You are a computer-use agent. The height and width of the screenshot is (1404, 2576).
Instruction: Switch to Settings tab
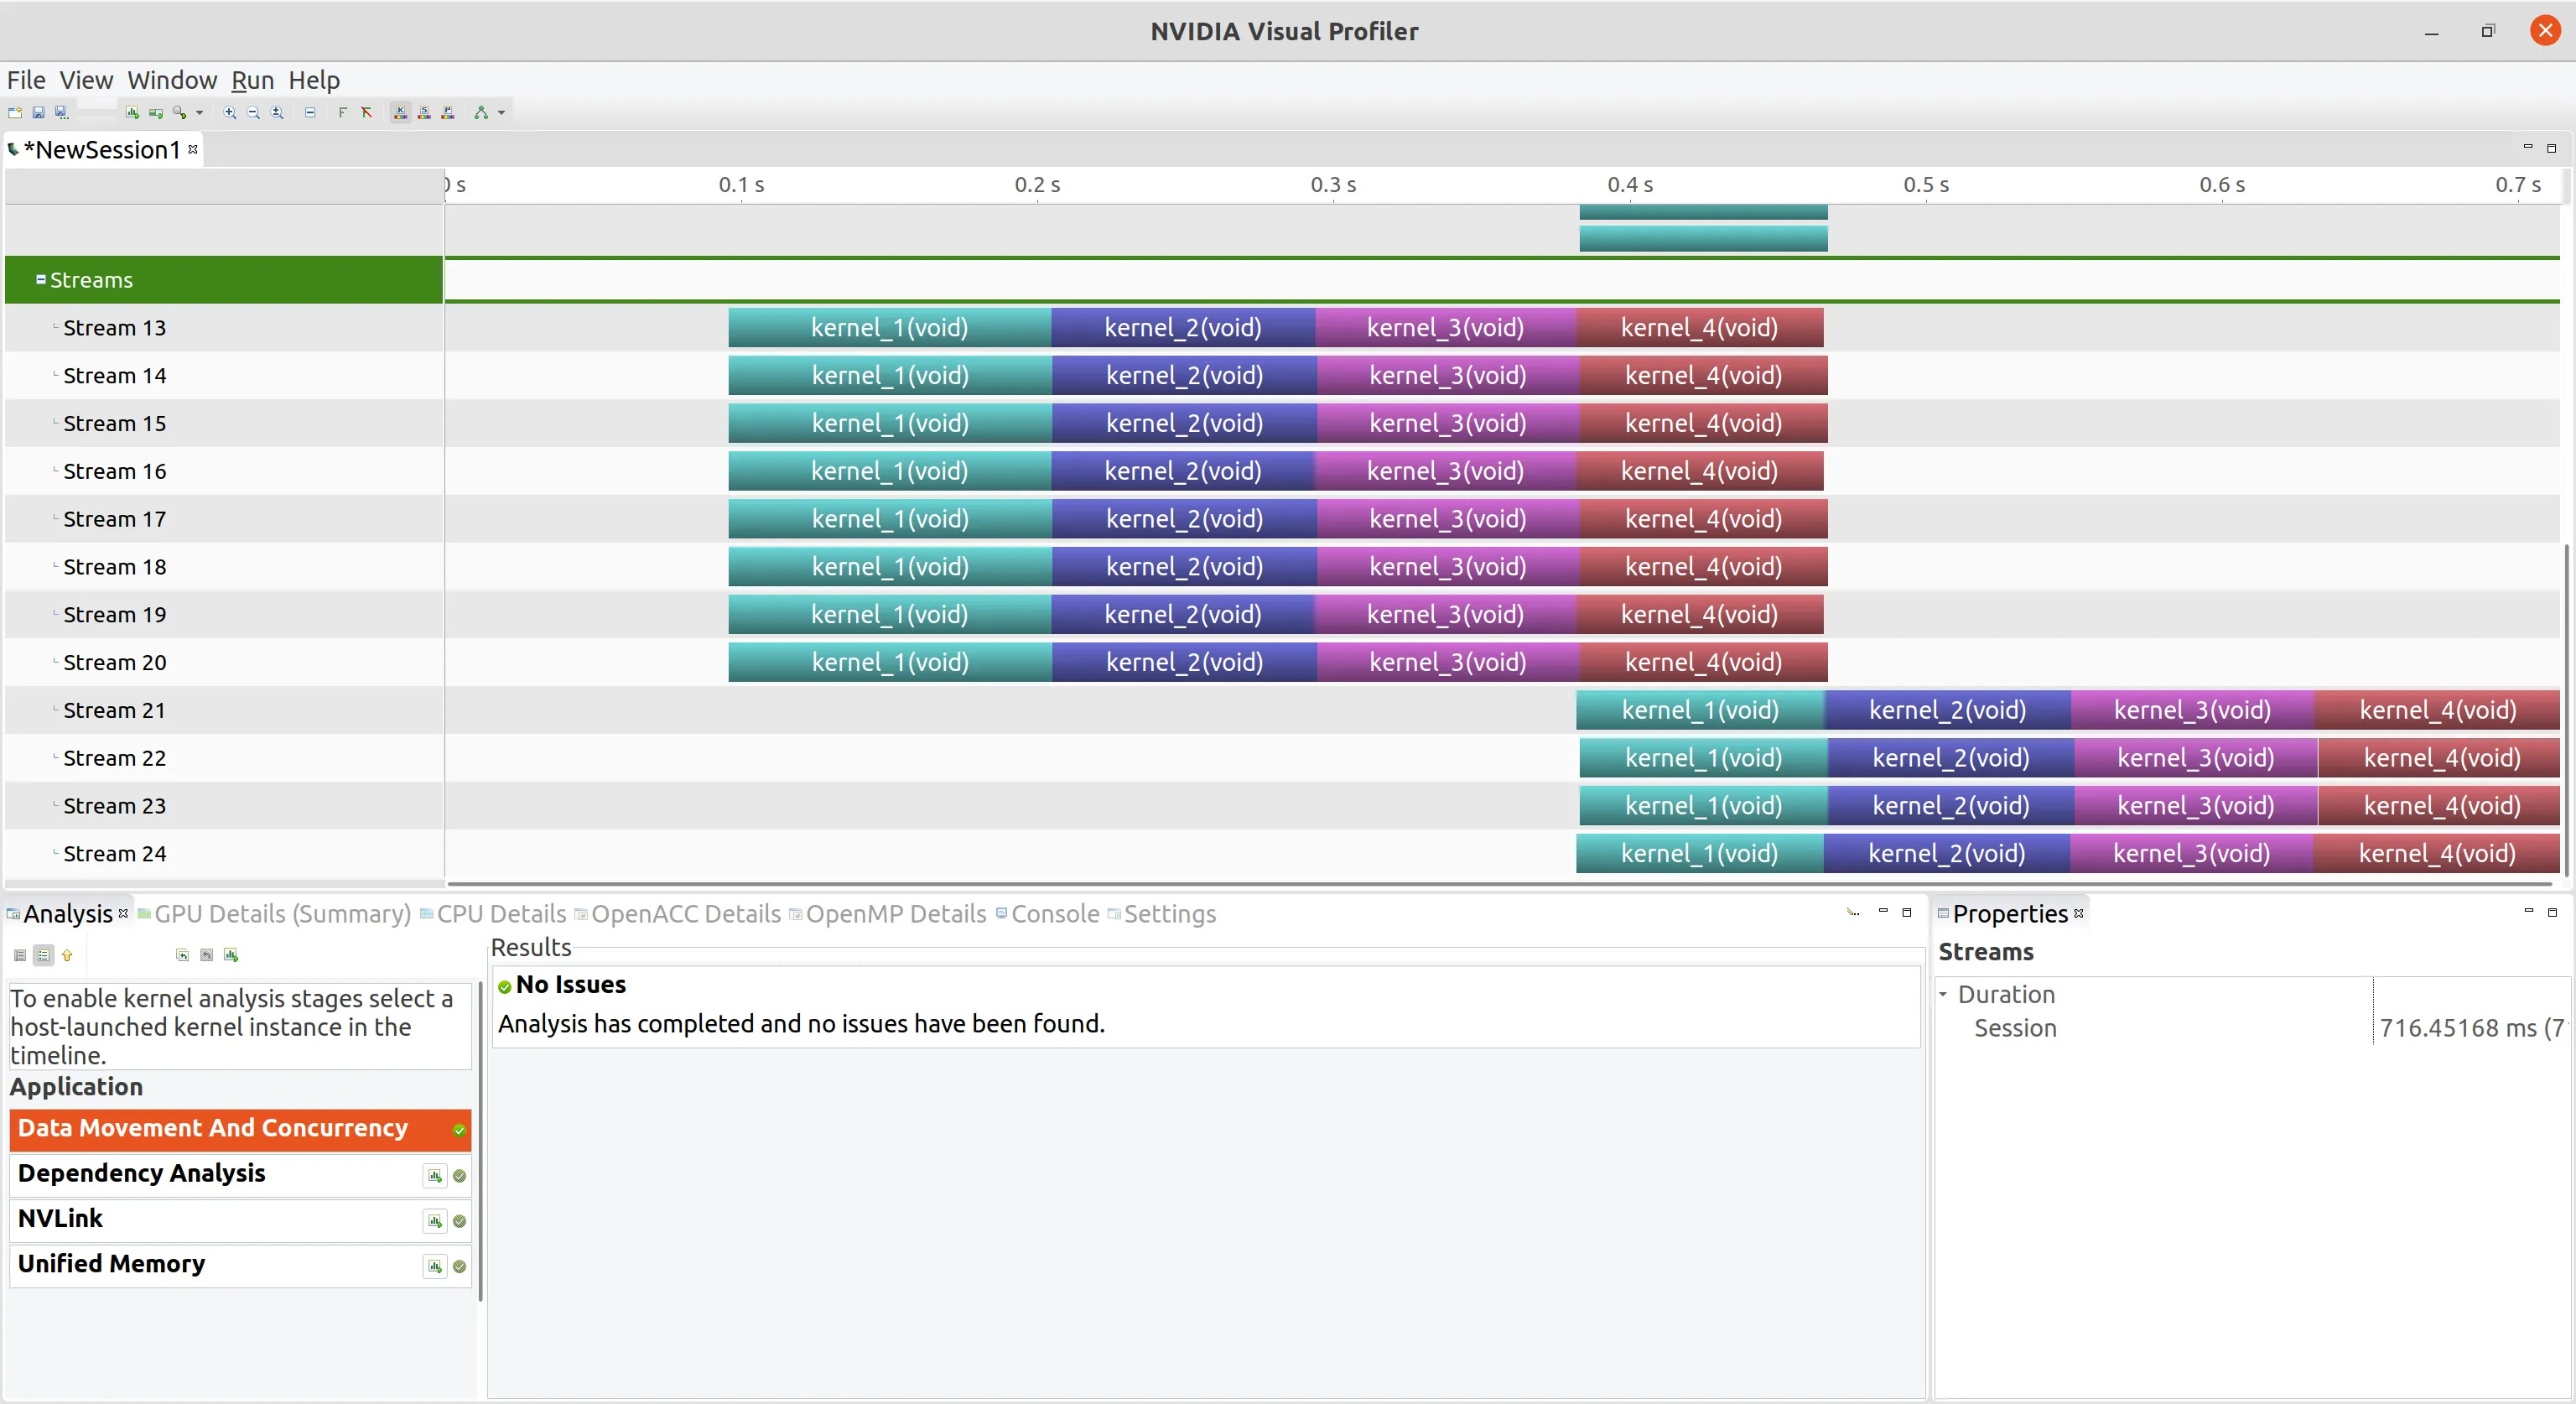point(1162,914)
